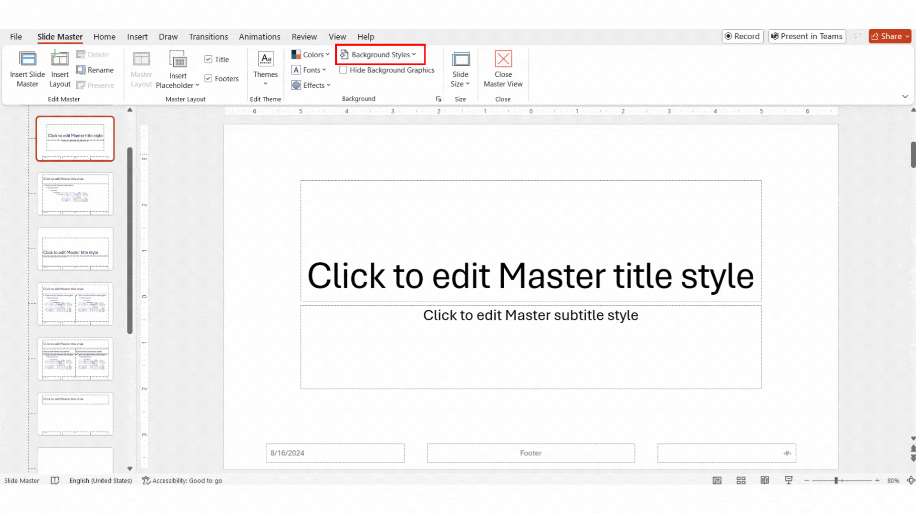Expand the Background Styles dropdown
The height and width of the screenshot is (515, 916).
[x=377, y=55]
